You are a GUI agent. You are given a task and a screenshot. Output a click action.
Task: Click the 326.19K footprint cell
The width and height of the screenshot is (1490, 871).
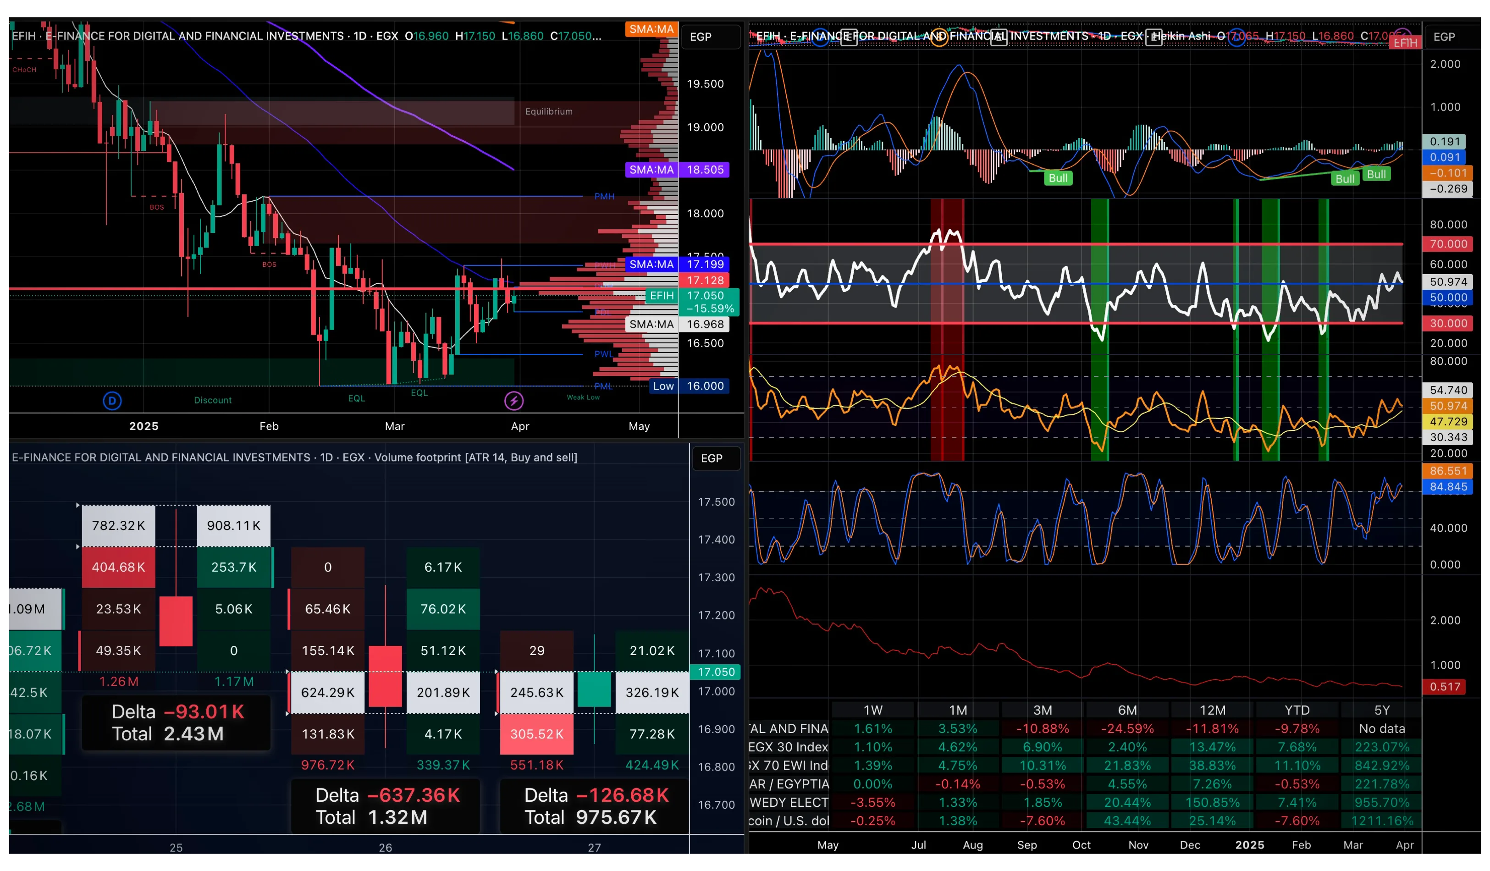pyautogui.click(x=652, y=692)
